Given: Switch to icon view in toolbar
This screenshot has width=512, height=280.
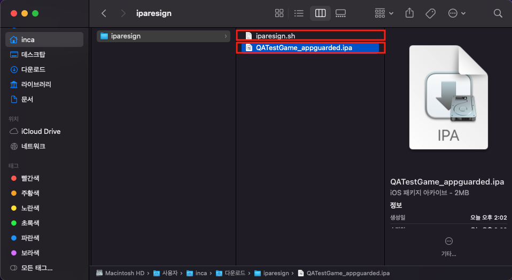Looking at the screenshot, I should [279, 13].
